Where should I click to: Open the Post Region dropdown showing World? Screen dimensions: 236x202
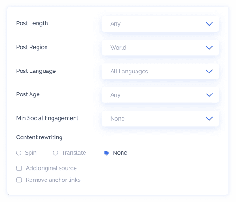[x=160, y=48]
